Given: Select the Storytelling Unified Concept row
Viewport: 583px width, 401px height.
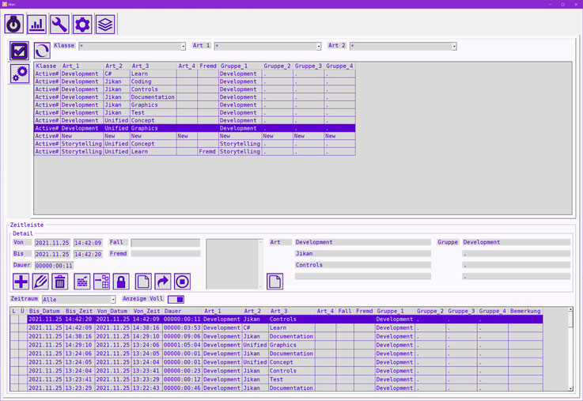Looking at the screenshot, I should pyautogui.click(x=195, y=144).
